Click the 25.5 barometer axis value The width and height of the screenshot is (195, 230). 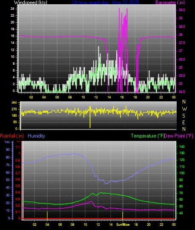182,76
